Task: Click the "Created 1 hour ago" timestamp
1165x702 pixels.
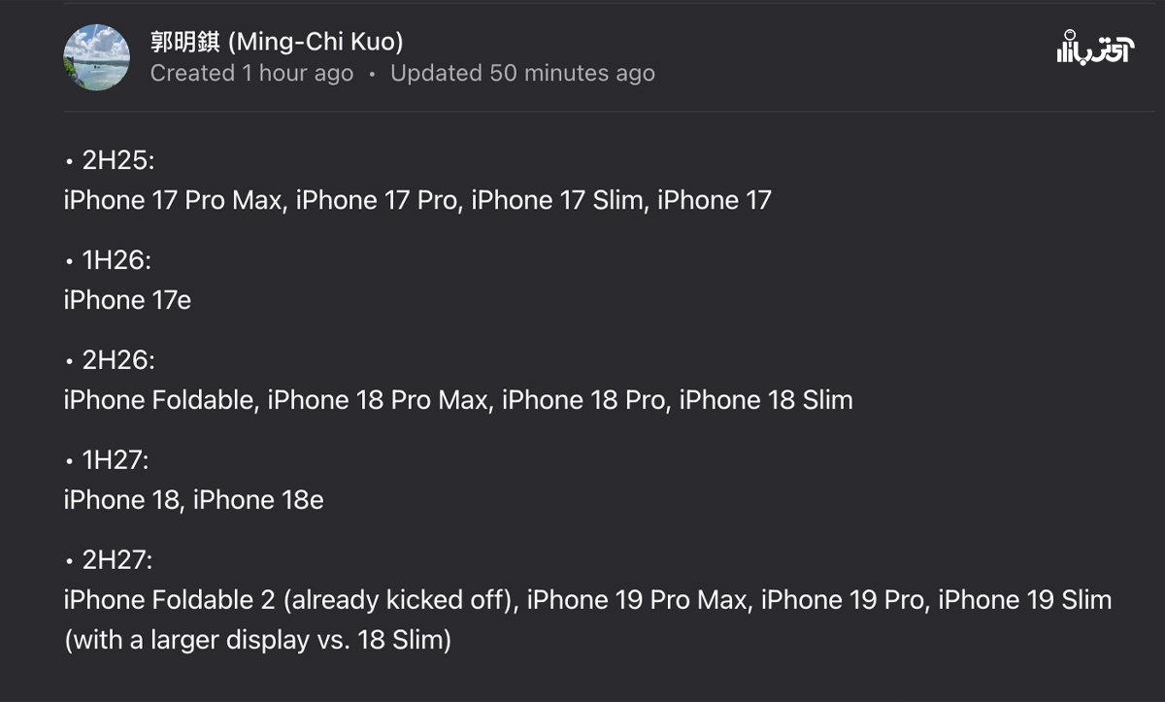Action: 251,74
